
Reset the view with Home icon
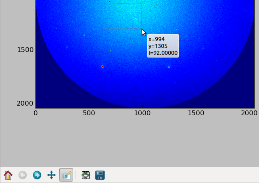8,175
